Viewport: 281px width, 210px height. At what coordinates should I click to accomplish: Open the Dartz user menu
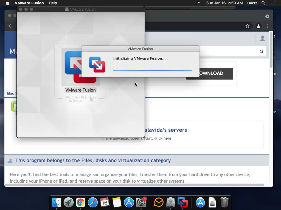252,3
